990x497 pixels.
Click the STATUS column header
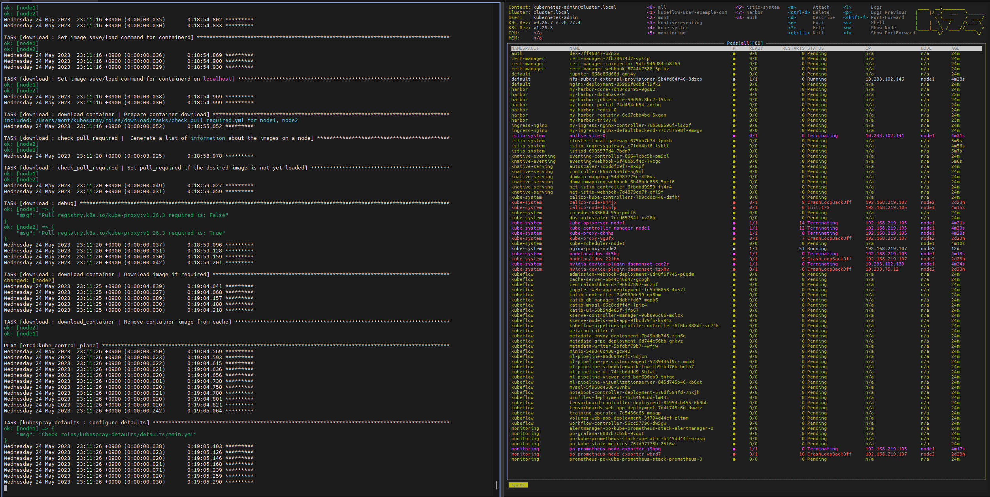[815, 49]
